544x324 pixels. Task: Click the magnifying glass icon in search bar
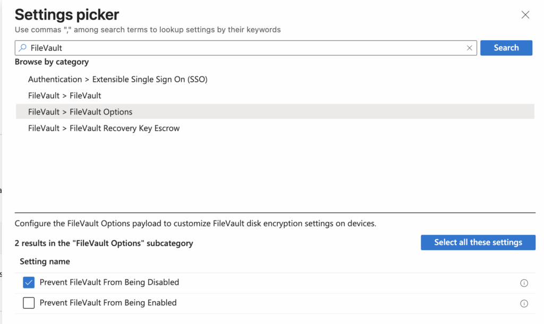(22, 47)
